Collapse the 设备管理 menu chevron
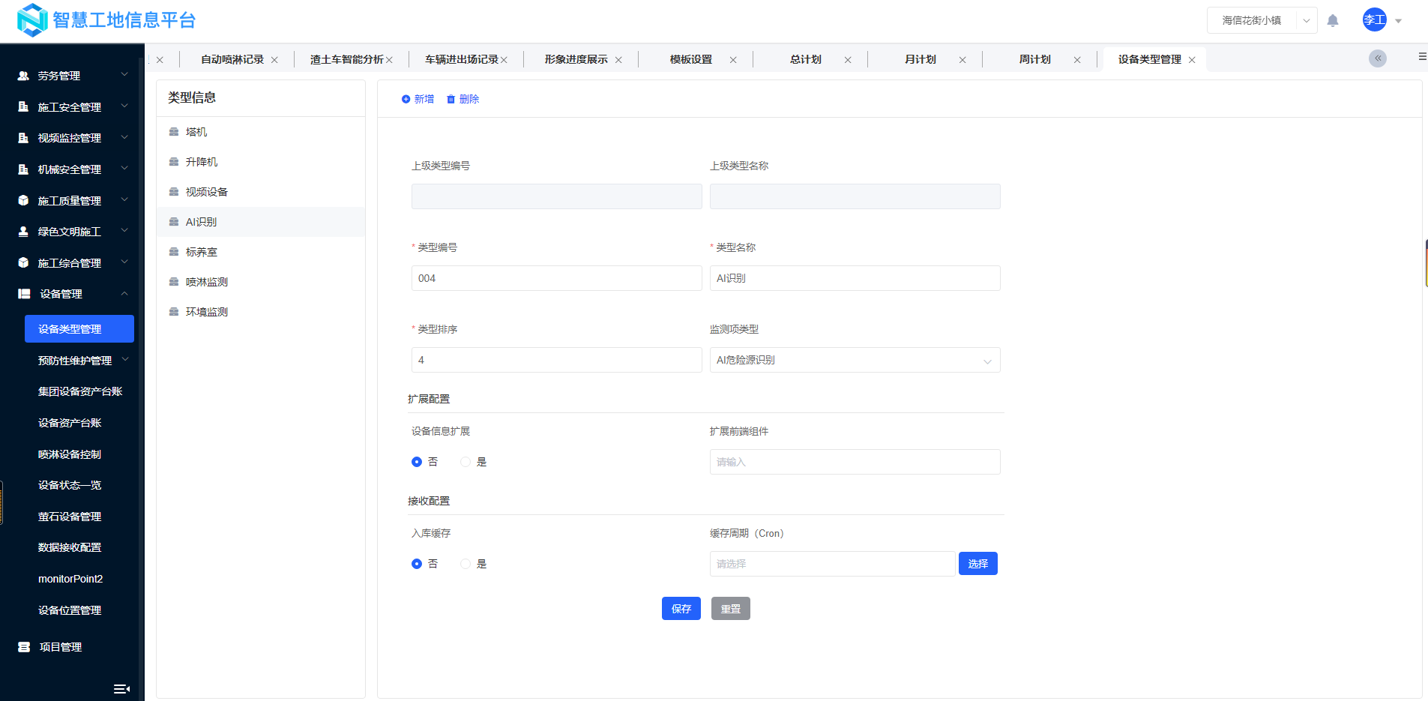 coord(124,293)
